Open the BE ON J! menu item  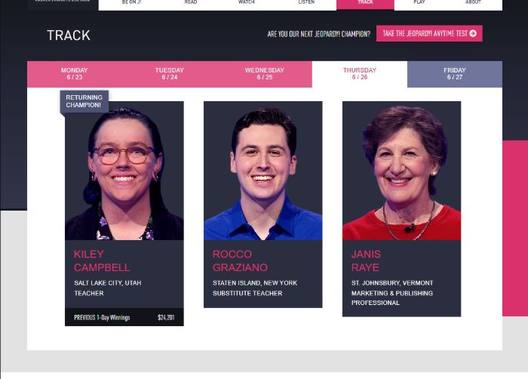[x=131, y=2]
